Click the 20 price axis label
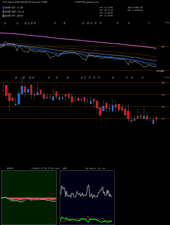 163,83
